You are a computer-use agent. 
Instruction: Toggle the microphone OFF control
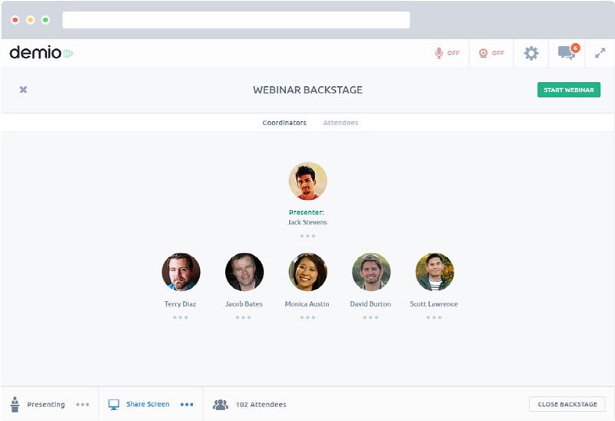coord(447,53)
